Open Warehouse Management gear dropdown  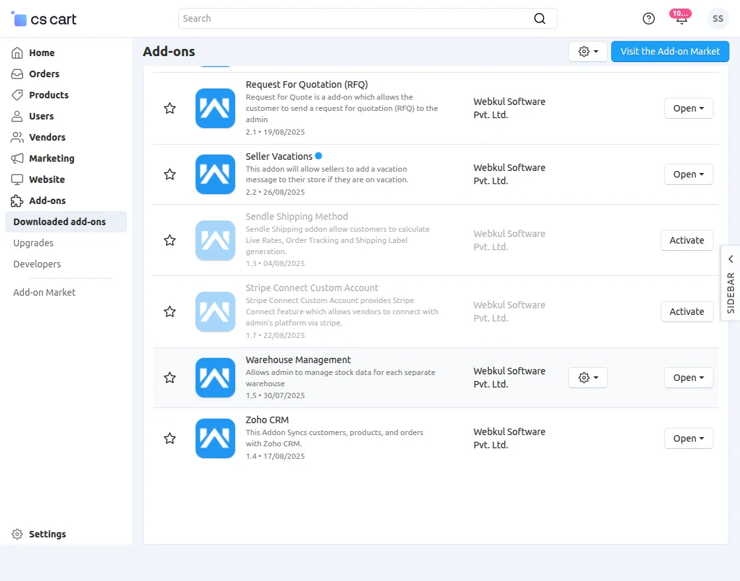click(x=588, y=378)
